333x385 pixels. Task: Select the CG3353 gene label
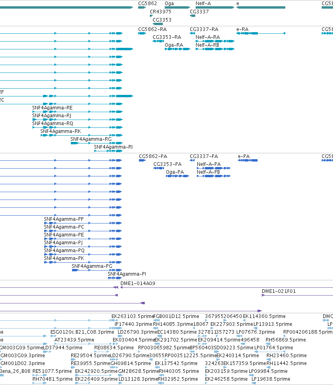point(162,20)
